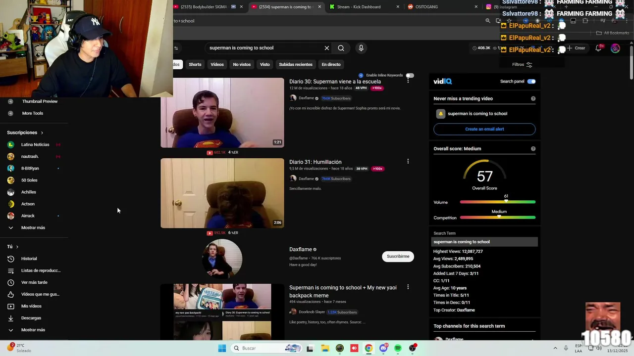
Task: Open Doorknob Slayer channel avatar
Action: tap(293, 312)
